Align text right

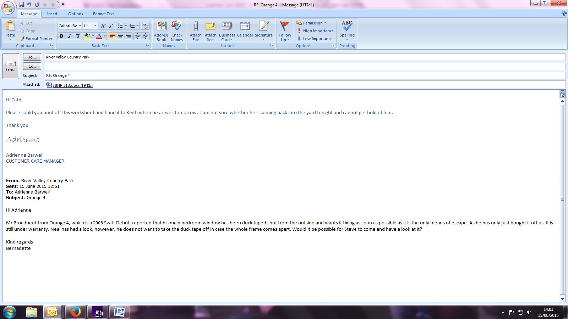pos(129,36)
